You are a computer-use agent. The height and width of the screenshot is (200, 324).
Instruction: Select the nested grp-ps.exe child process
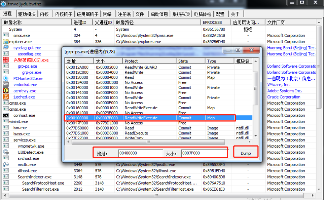point(32,72)
